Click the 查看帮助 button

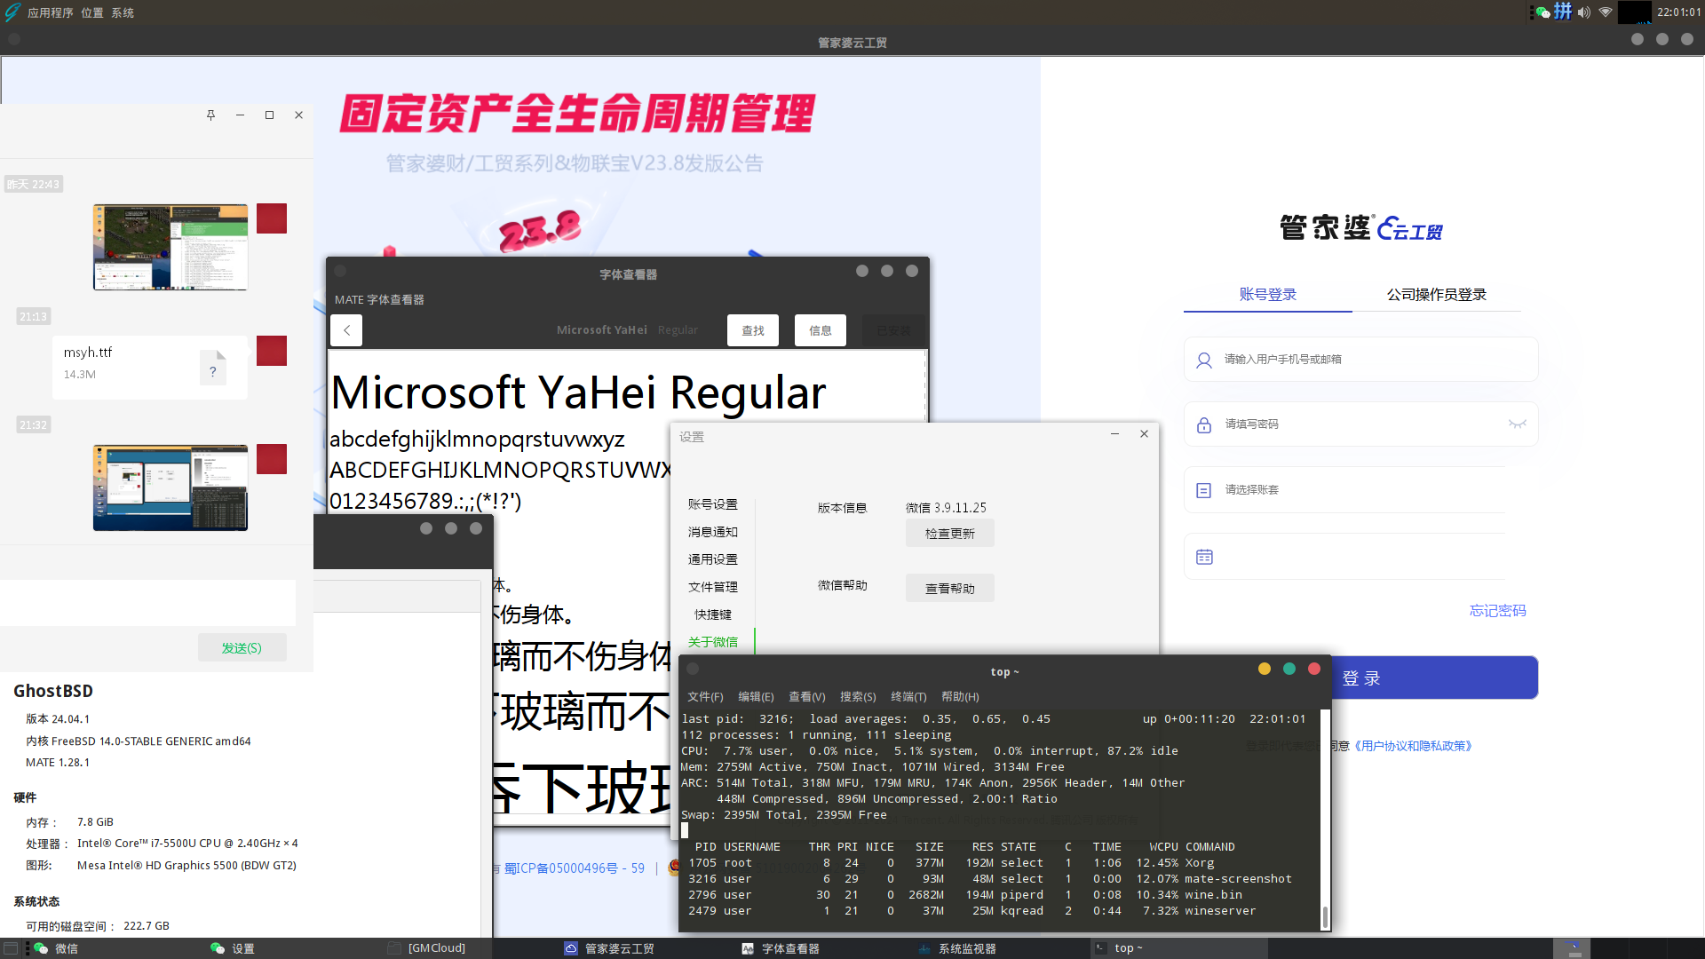click(950, 589)
